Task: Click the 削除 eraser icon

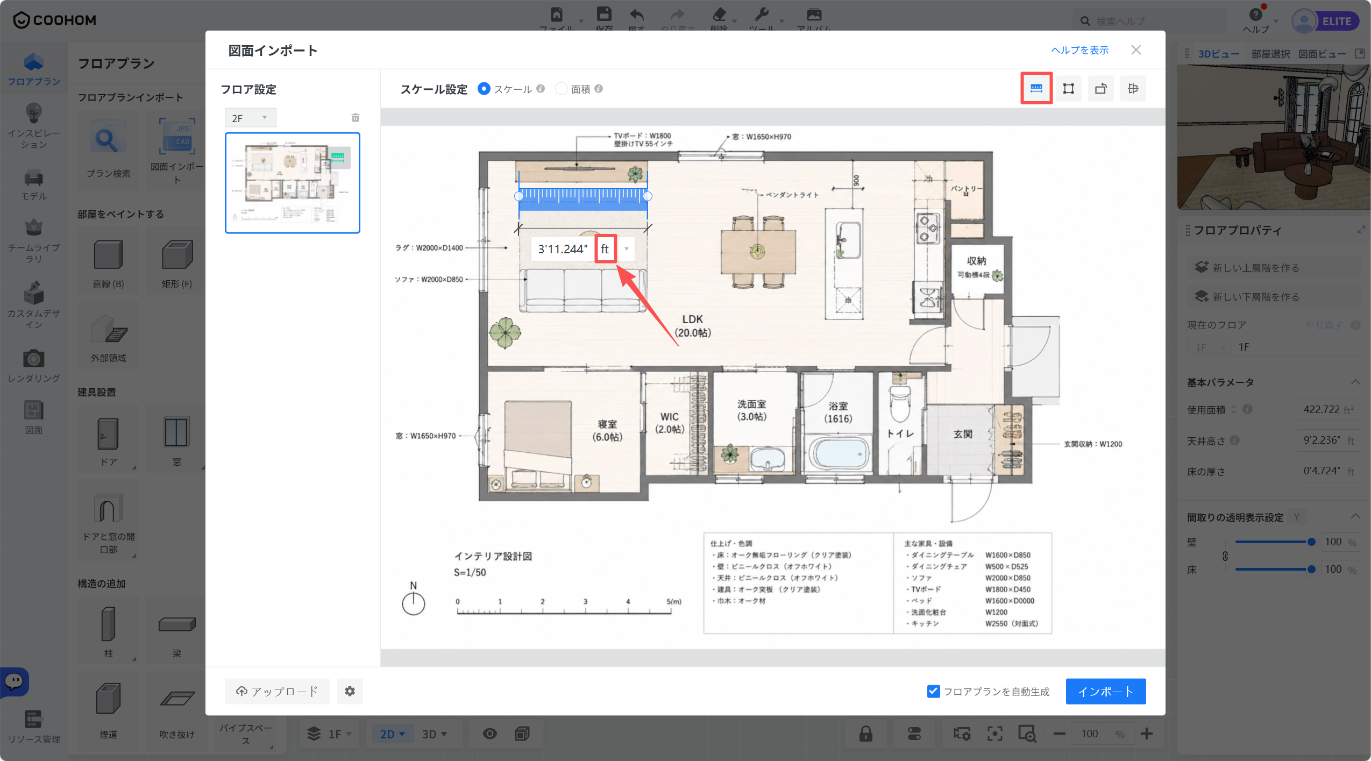Action: [719, 15]
